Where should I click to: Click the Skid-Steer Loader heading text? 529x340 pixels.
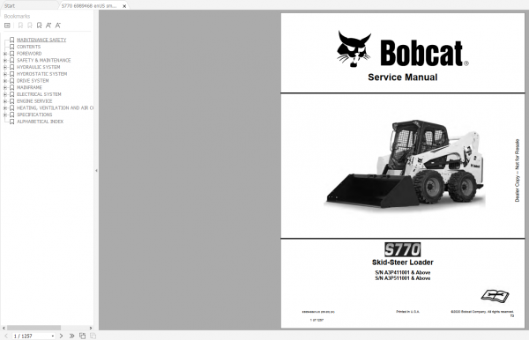coord(403,262)
